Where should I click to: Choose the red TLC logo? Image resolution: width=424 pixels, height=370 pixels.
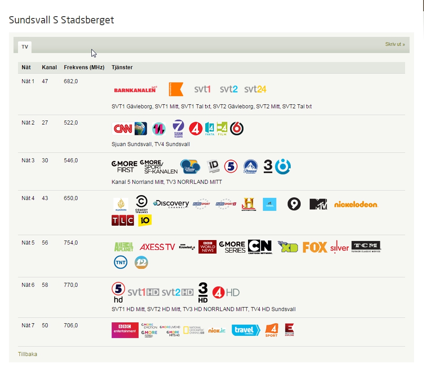point(123,220)
